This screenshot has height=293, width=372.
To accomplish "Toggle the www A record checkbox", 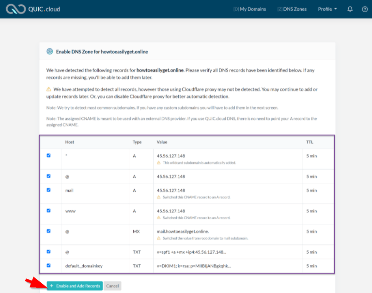I will [48, 211].
